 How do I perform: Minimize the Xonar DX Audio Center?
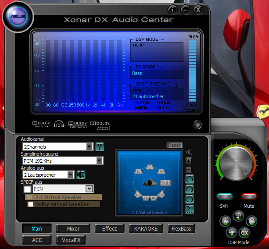185,10
